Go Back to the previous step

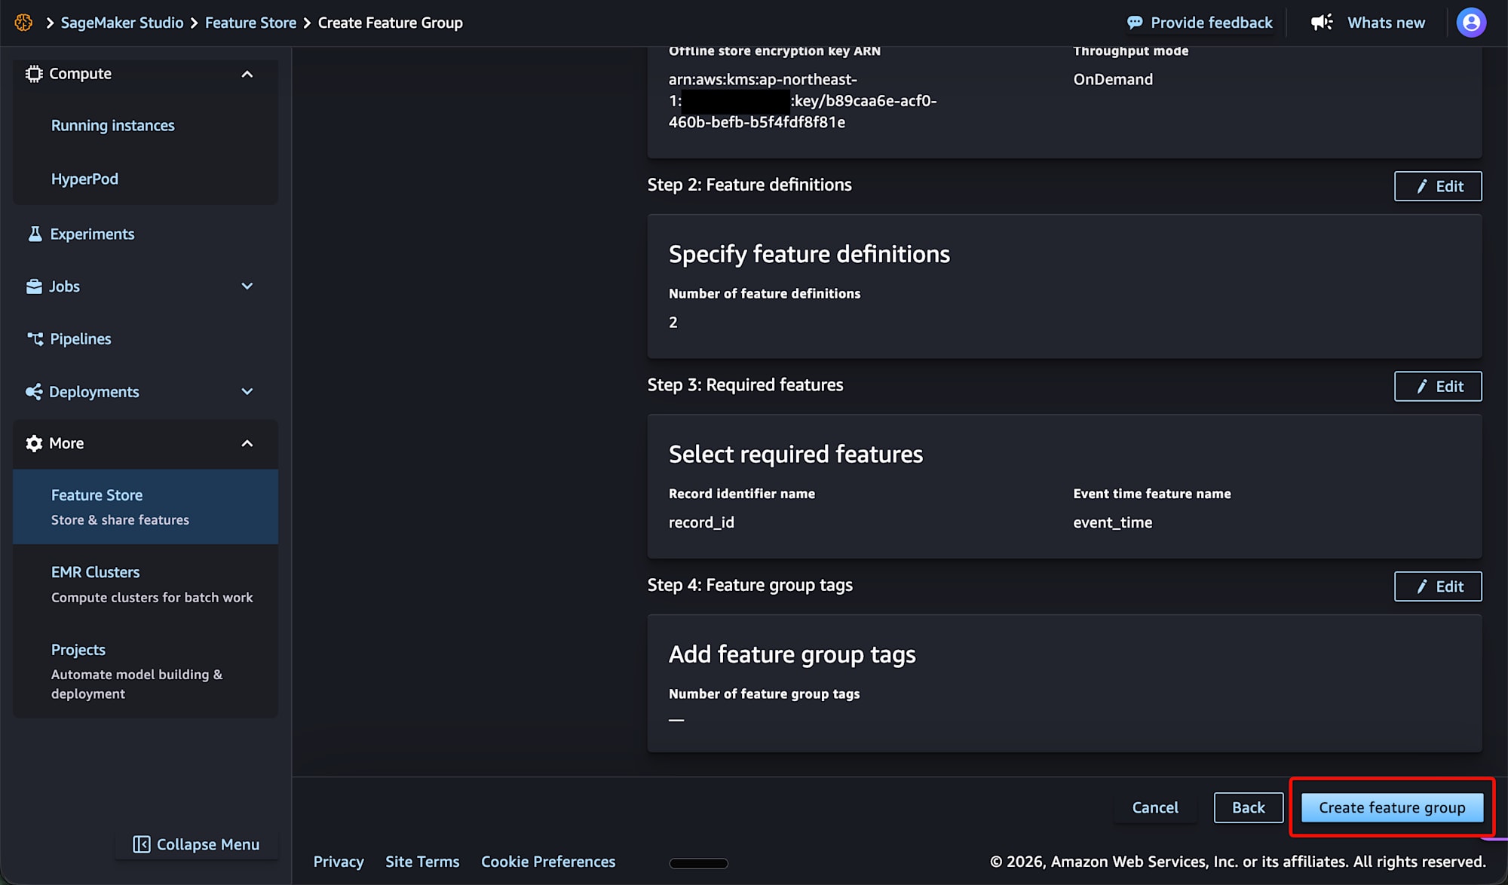pos(1249,807)
